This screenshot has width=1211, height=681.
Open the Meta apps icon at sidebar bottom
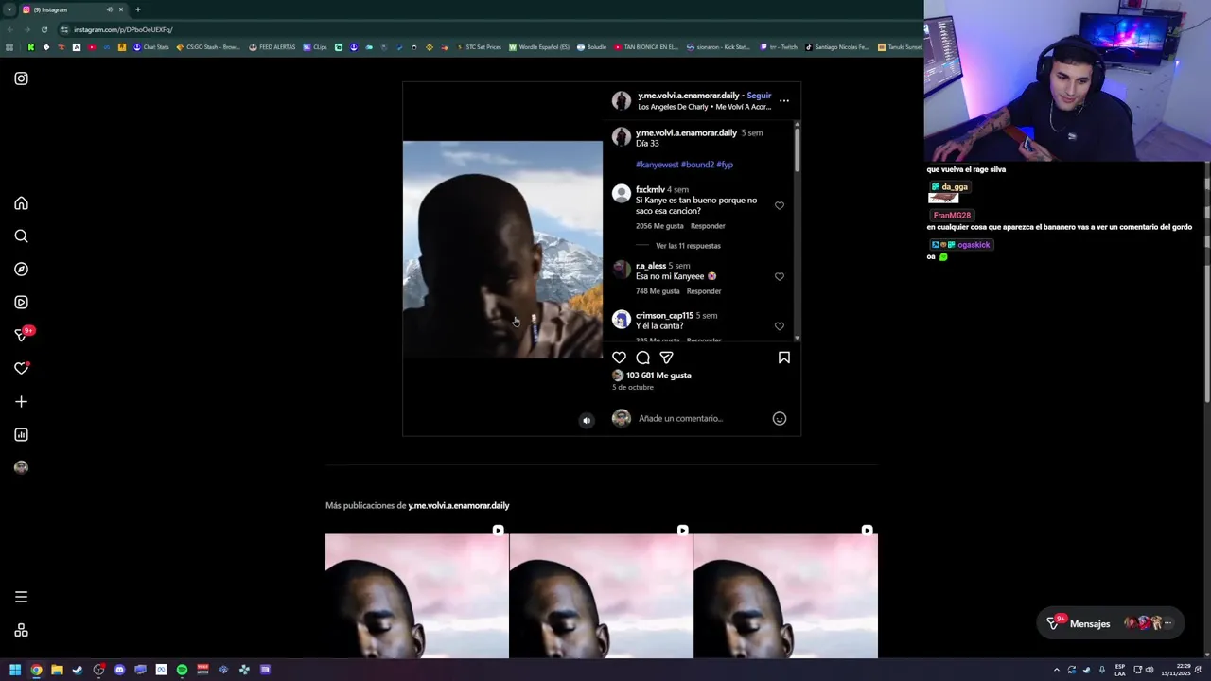pos(21,631)
